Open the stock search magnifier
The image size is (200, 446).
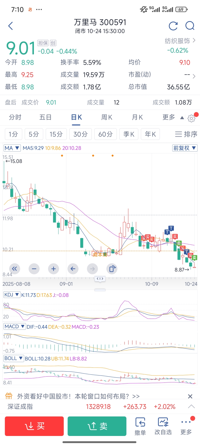coord(190,26)
